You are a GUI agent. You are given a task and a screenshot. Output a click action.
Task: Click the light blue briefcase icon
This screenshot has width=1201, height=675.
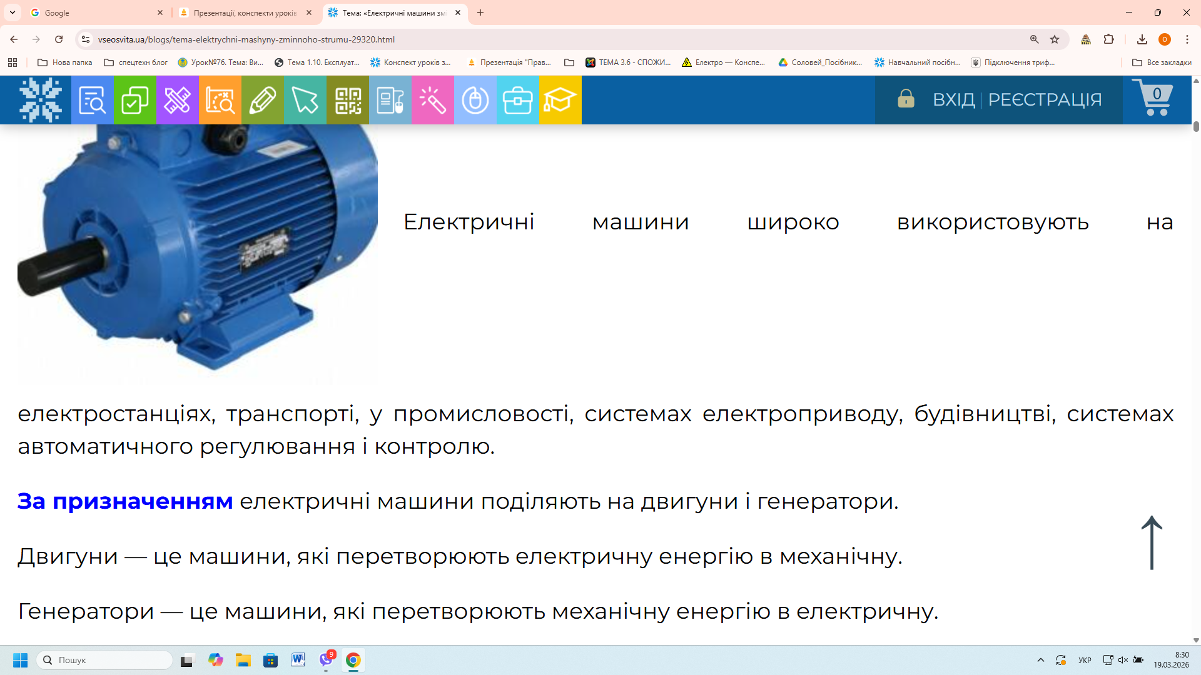point(517,100)
